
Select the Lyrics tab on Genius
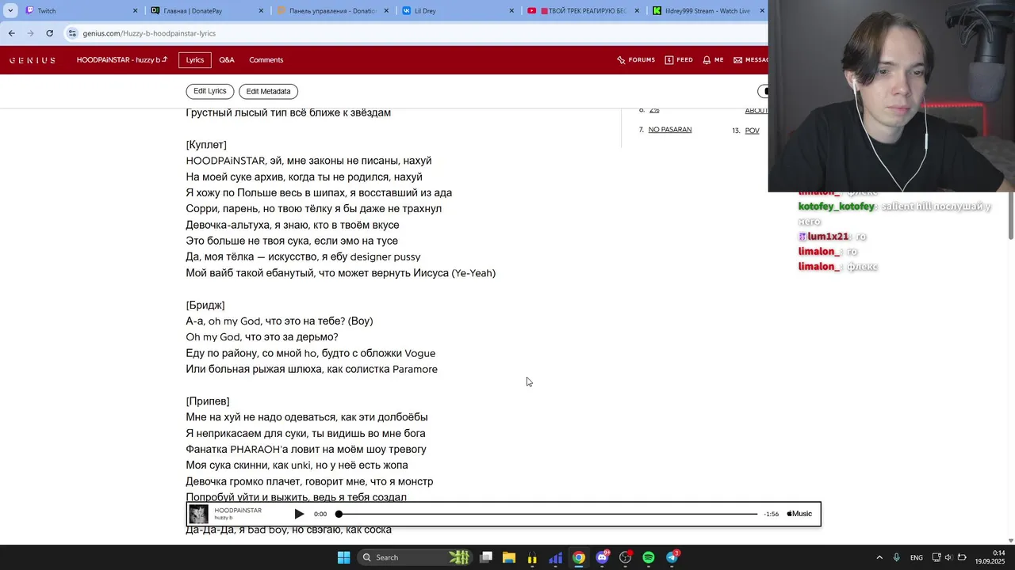click(x=195, y=60)
